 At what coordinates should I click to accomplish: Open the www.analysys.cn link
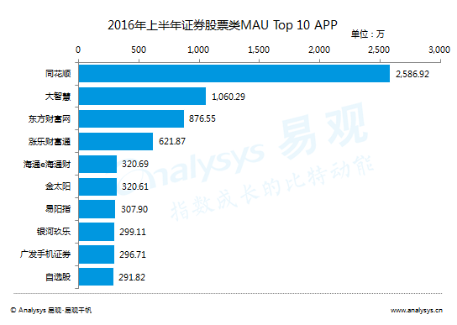coord(417,310)
